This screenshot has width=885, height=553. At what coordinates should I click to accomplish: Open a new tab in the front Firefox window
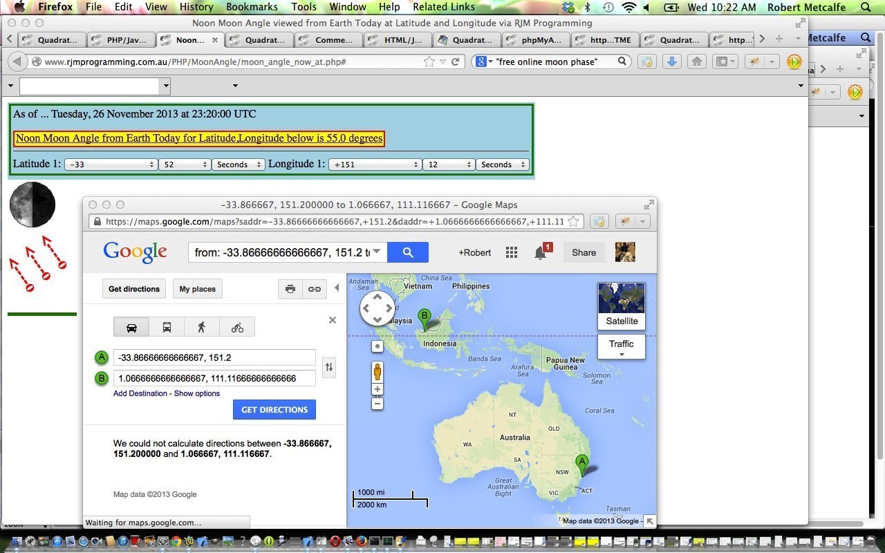click(x=779, y=39)
